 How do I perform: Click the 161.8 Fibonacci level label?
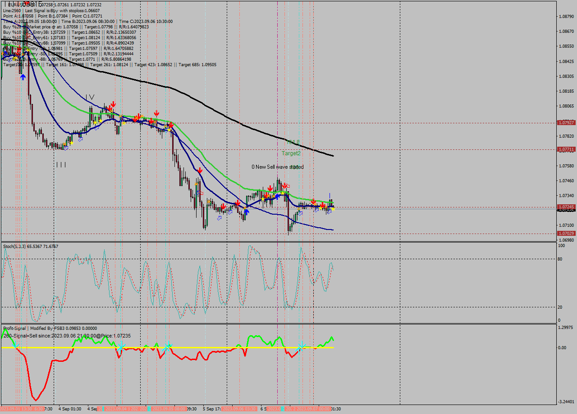coord(292,142)
